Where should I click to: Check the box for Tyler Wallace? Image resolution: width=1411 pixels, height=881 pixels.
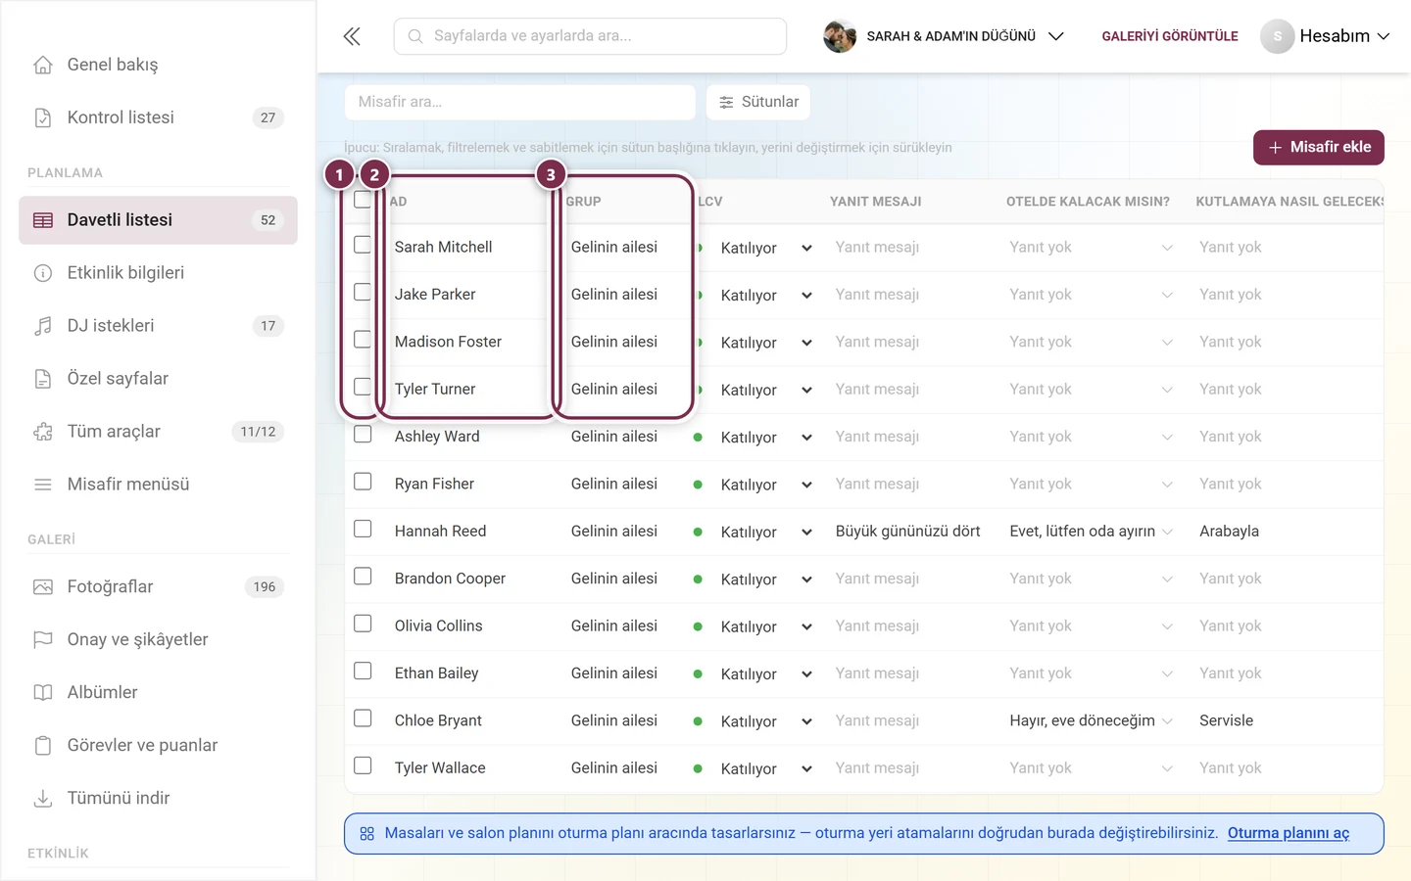click(363, 765)
